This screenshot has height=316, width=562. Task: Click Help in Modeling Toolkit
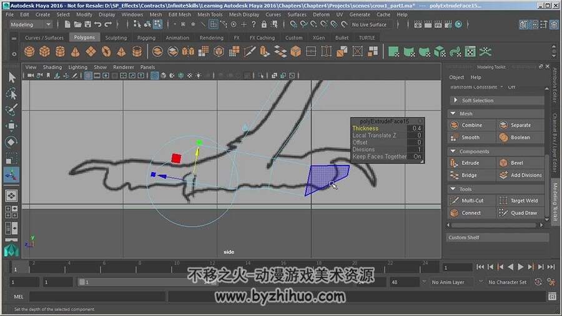[476, 77]
